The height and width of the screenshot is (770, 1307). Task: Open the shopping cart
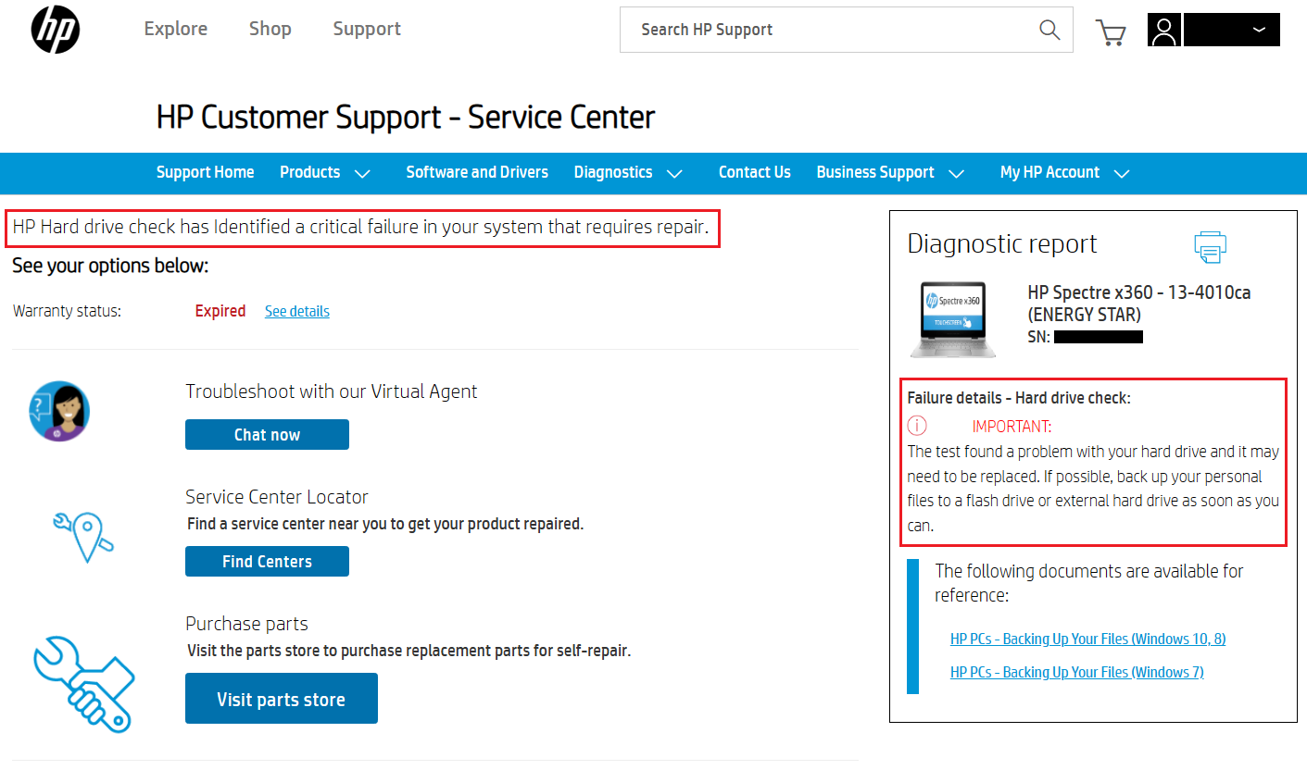(1111, 31)
